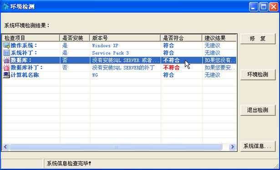The width and height of the screenshot is (280, 170).
Task: Click 不符合 in the 数据库： row
Action: tap(171, 60)
